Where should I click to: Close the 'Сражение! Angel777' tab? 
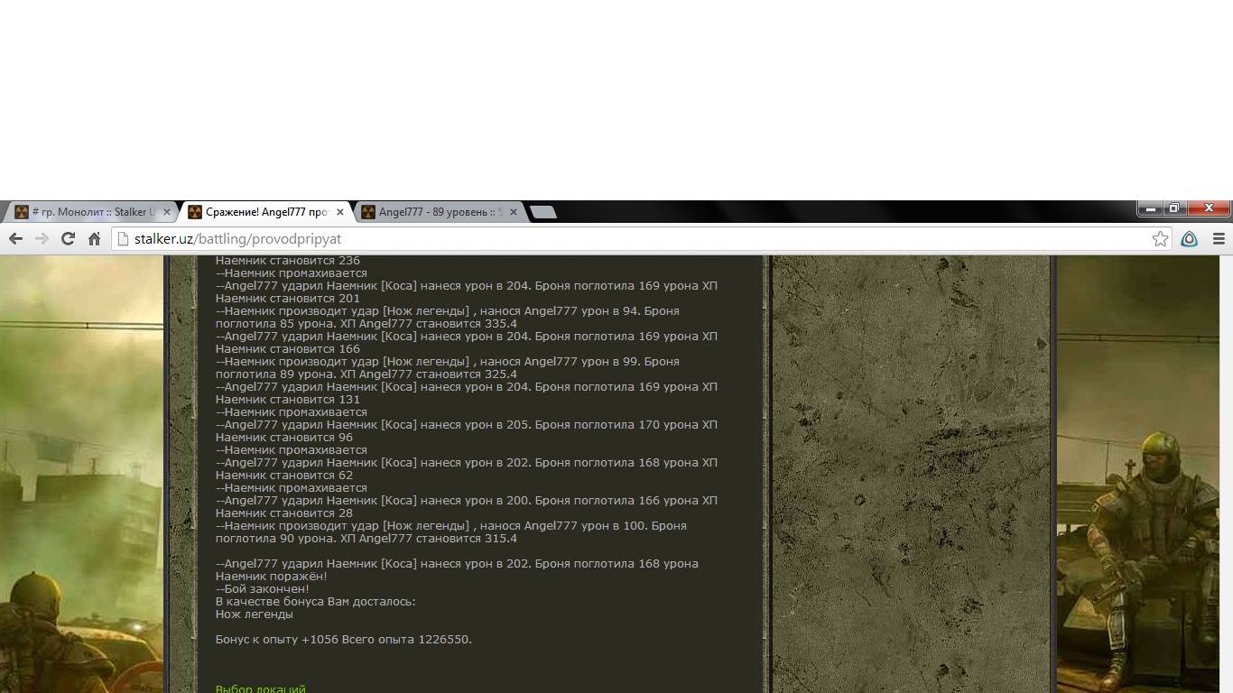tap(340, 212)
